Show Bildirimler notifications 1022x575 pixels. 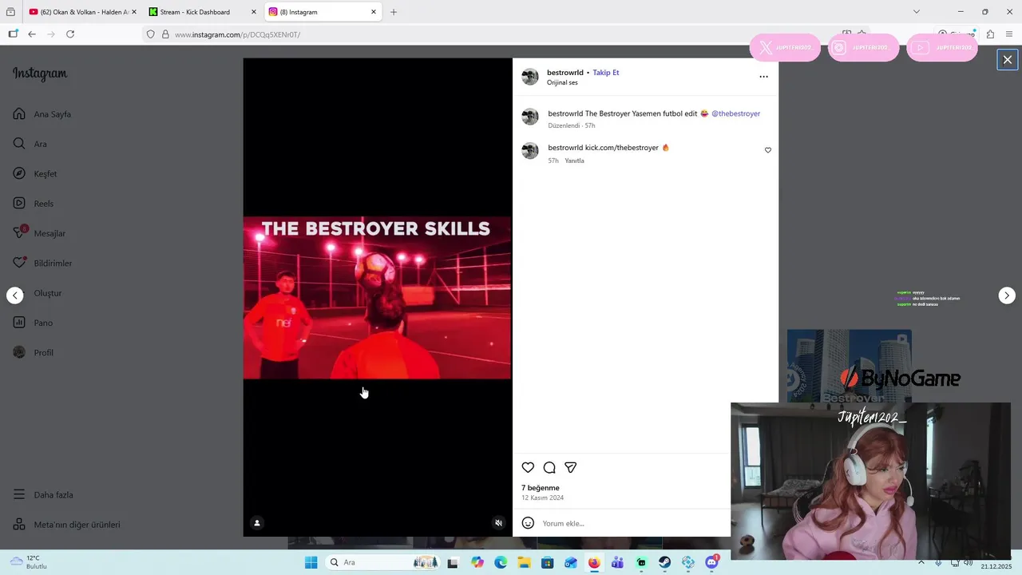click(42, 264)
